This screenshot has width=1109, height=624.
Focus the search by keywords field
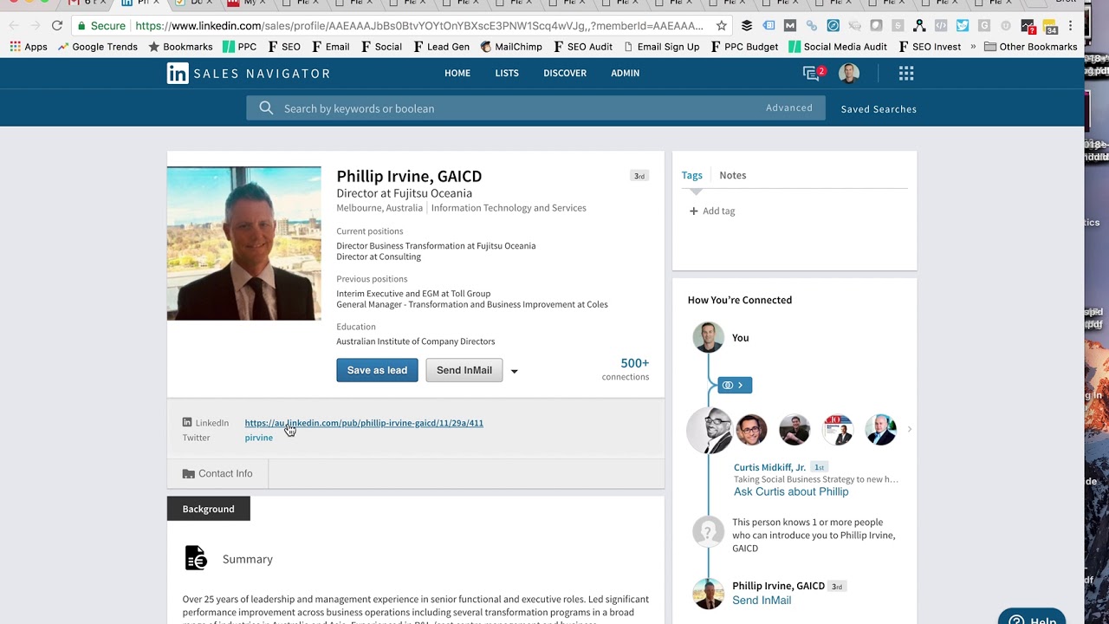click(x=535, y=108)
